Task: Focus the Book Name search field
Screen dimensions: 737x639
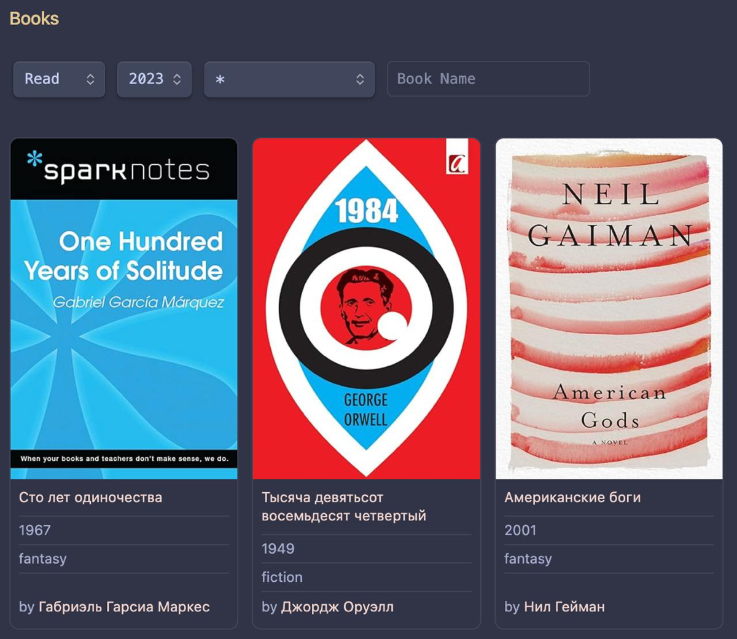Action: click(x=488, y=79)
